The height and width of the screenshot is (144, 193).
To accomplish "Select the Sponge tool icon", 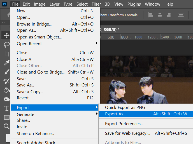I will coord(7,99).
